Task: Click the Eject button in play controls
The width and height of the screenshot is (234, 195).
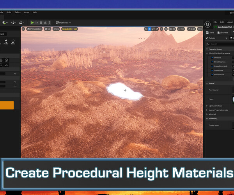Action: 45,23
